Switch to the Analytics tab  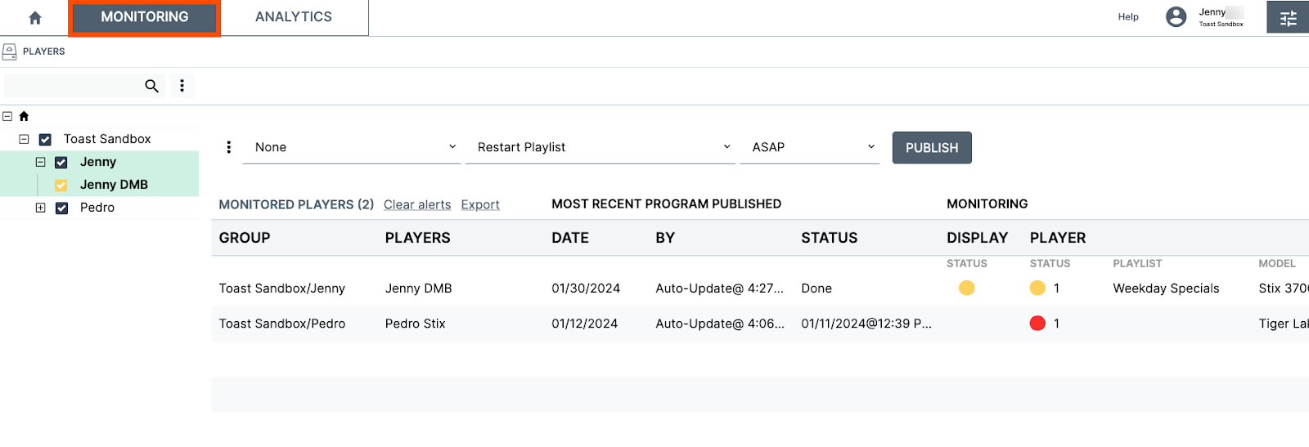click(x=294, y=17)
